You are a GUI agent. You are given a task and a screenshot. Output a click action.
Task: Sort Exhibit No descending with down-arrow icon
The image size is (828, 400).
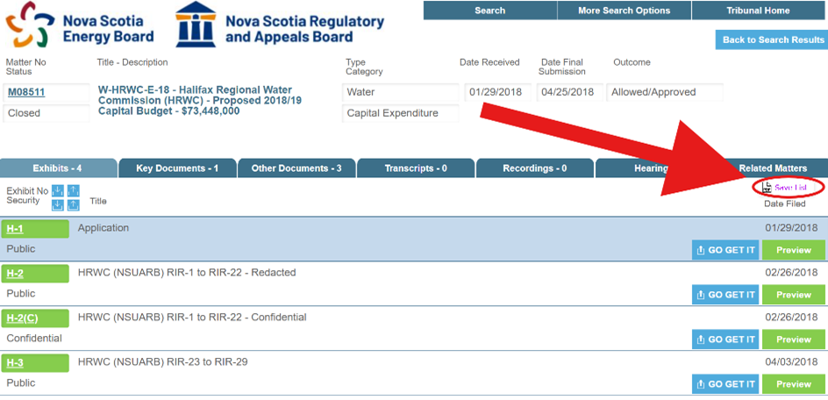pos(58,191)
